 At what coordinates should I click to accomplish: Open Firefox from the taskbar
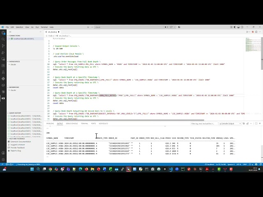(86, 169)
